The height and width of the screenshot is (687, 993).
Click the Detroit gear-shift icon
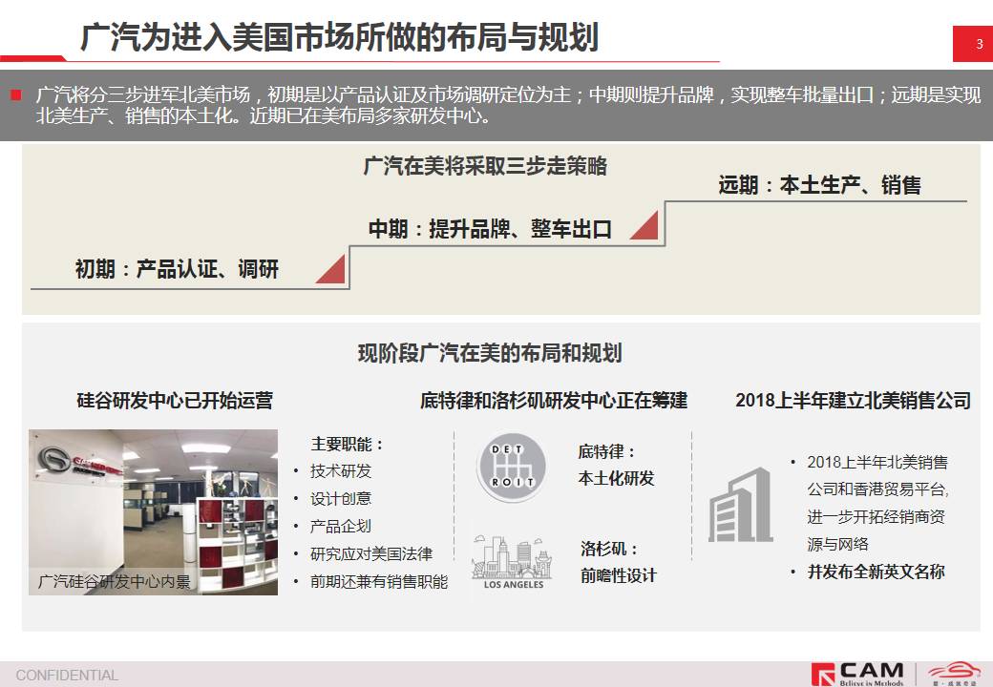[511, 468]
